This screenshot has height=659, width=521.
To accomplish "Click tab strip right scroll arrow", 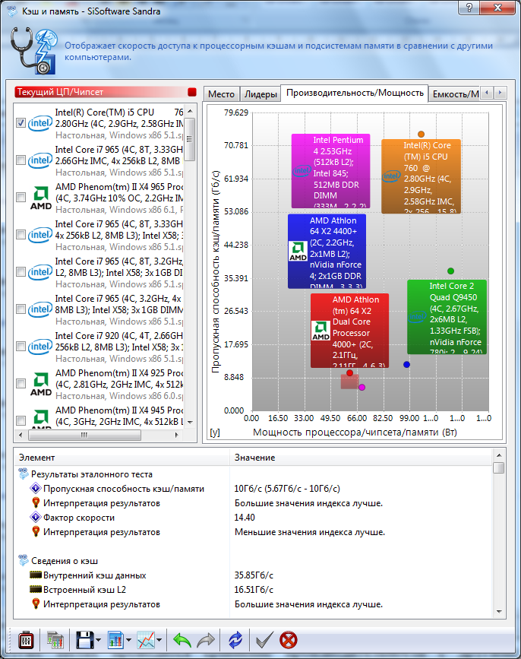I will pyautogui.click(x=500, y=93).
